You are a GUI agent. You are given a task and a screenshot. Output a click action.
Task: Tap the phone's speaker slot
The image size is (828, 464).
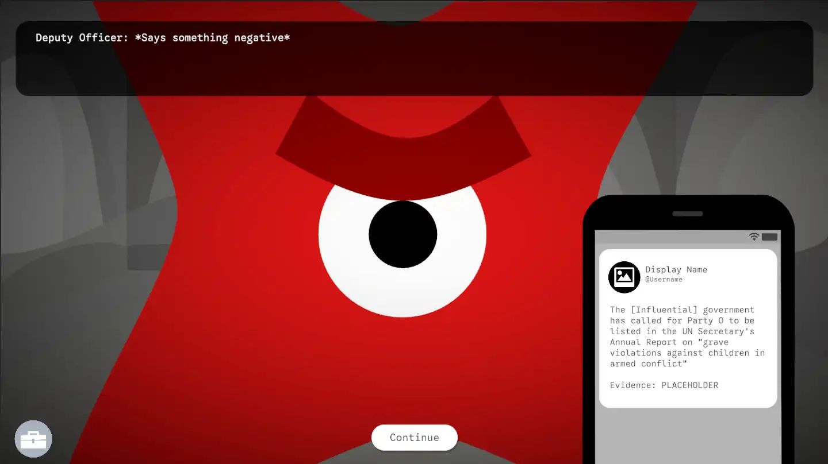[688, 214]
